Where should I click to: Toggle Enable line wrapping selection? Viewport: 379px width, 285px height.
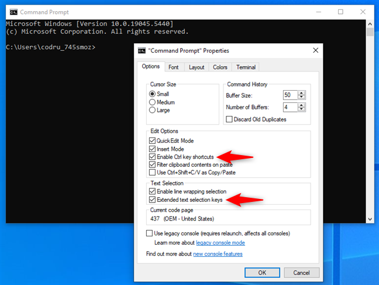(152, 191)
